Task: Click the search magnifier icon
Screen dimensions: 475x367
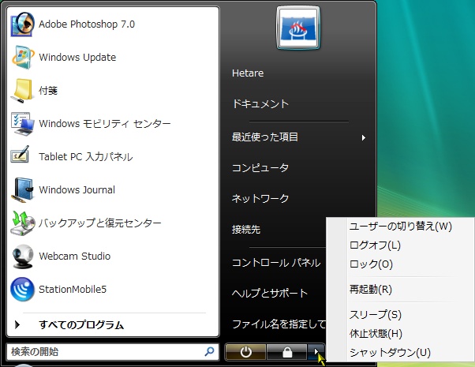Action: (x=209, y=351)
